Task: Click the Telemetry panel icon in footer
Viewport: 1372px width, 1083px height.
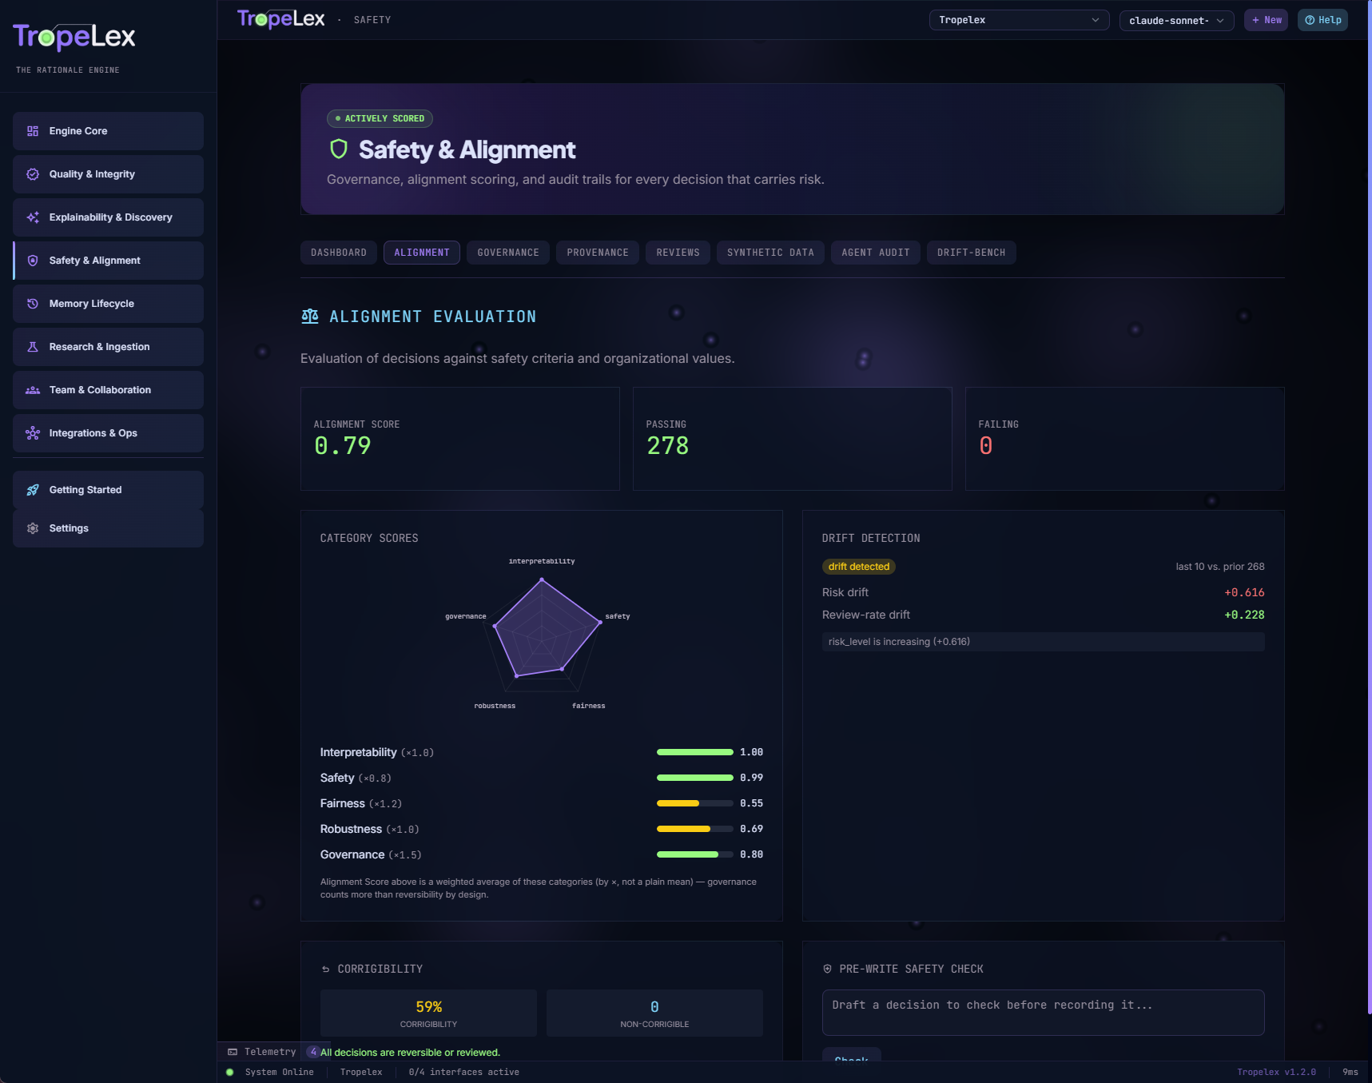Action: coord(233,1052)
